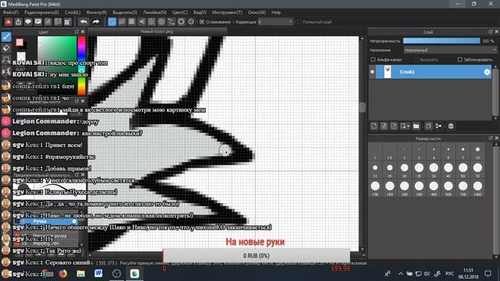Click the Непрозрачность opacity slider
Screen dimensions: 500x281
(441, 41)
